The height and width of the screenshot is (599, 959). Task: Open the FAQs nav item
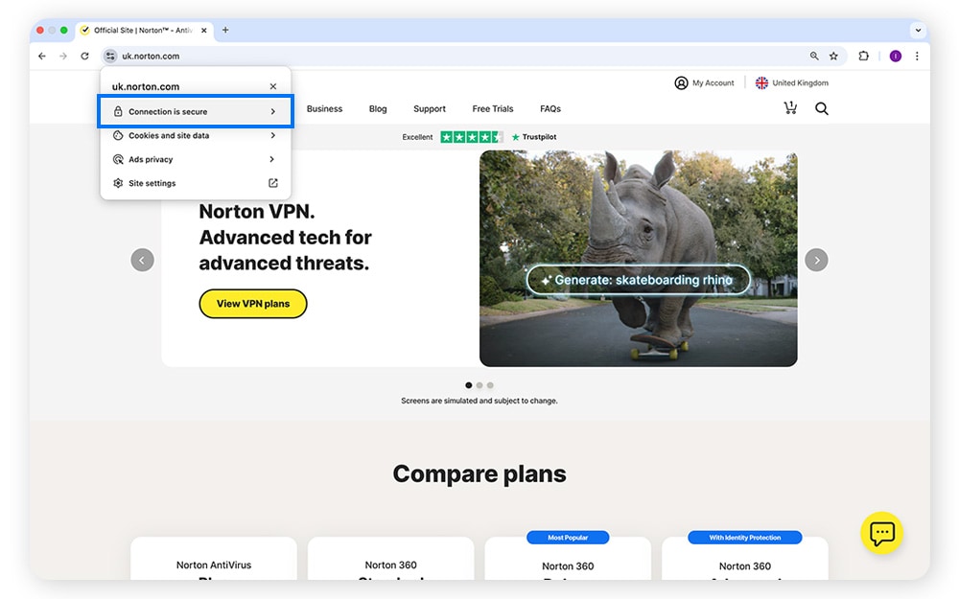click(550, 108)
